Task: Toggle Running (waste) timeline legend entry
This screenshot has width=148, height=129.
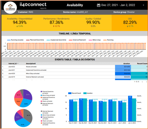Action: 15,40
